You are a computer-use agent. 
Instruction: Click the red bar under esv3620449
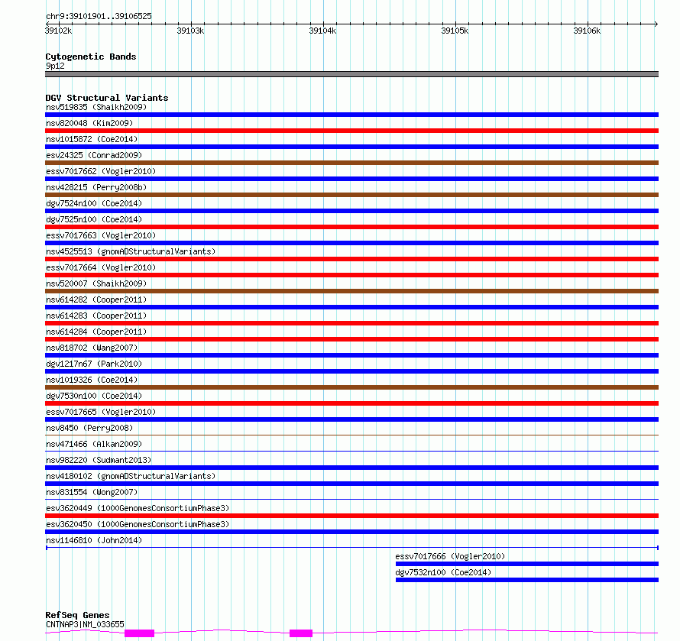pyautogui.click(x=351, y=516)
